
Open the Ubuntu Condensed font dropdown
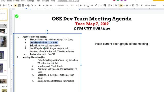point(61,5)
